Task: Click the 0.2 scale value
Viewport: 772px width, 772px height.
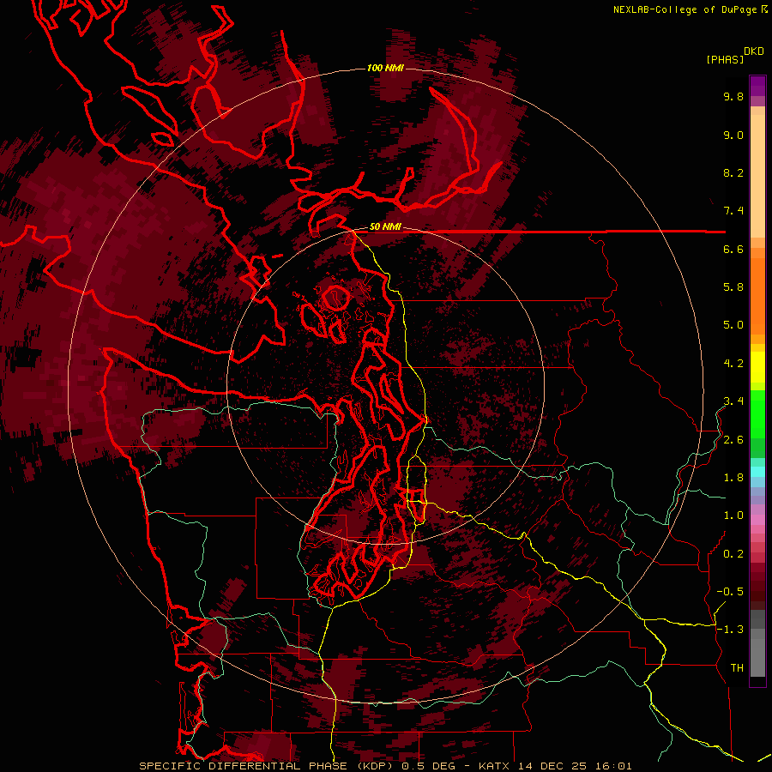Action: click(733, 554)
